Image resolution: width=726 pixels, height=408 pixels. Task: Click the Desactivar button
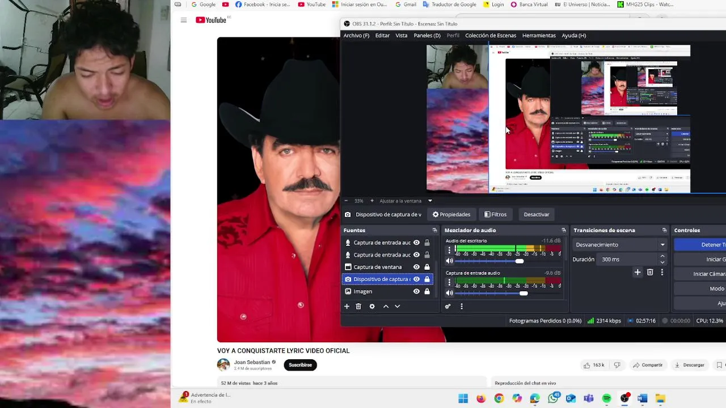click(x=537, y=214)
